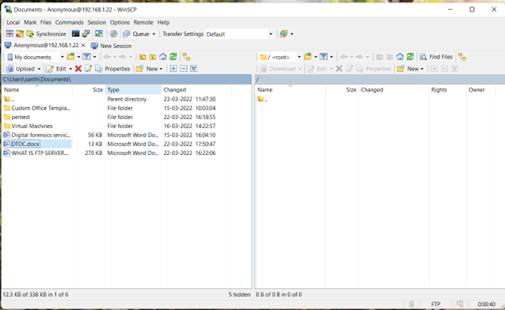The height and width of the screenshot is (310, 505).
Task: Click the local Unselect Files minus icon
Action: coord(184,69)
